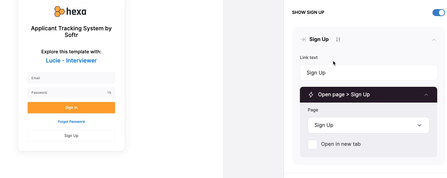The image size is (447, 178).
Task: Check the Open in new tab box
Action: click(313, 145)
